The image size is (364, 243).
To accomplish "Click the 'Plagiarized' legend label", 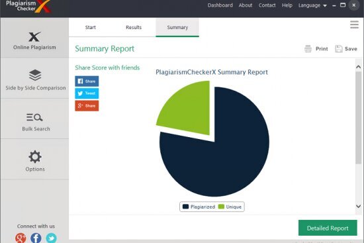I will 203,207.
